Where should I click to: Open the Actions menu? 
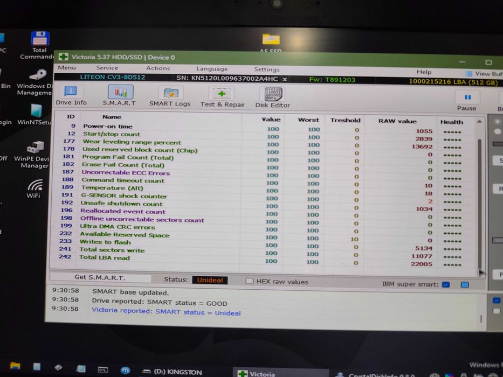[x=158, y=68]
